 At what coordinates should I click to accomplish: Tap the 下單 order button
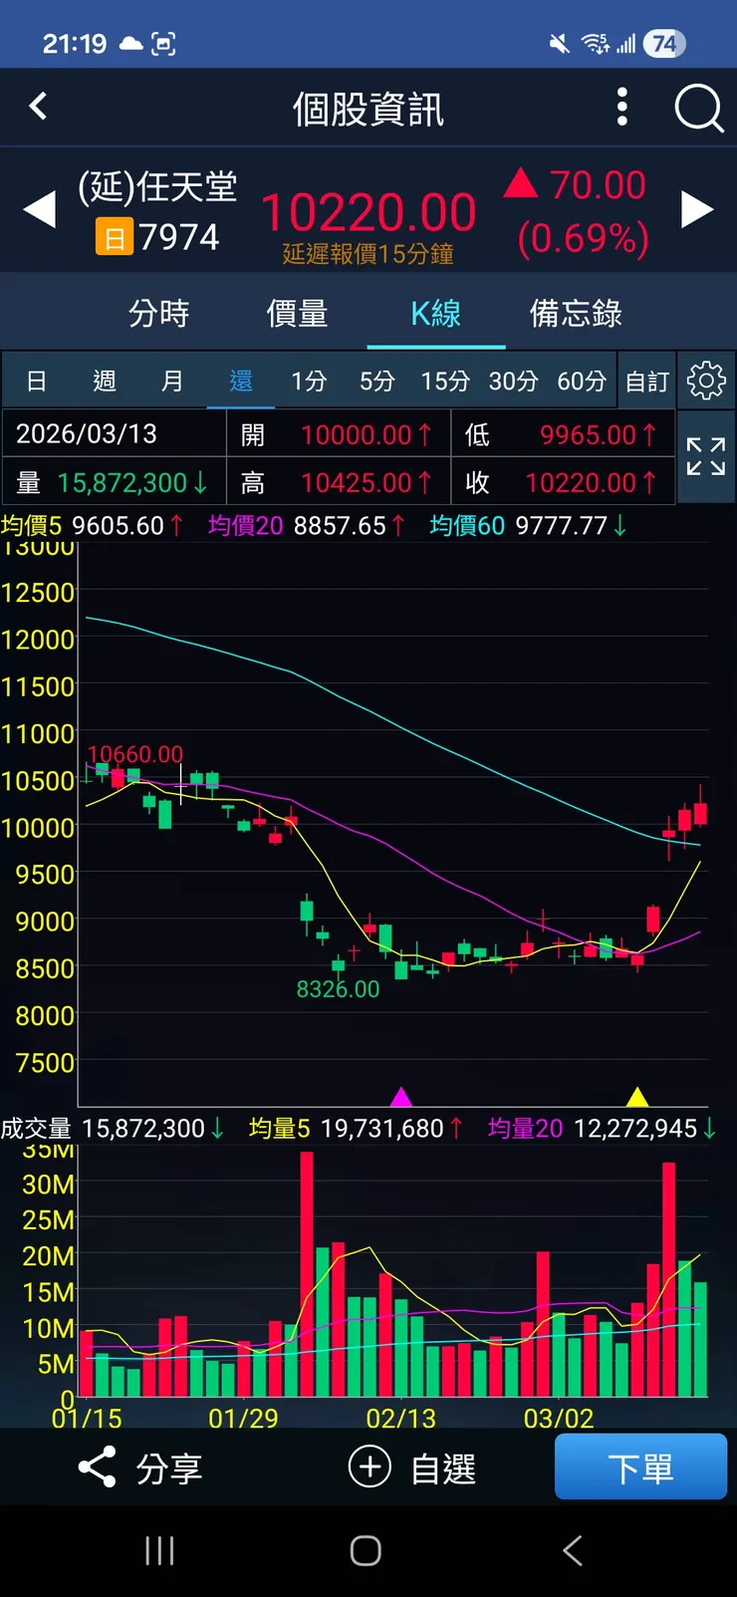coord(640,1466)
